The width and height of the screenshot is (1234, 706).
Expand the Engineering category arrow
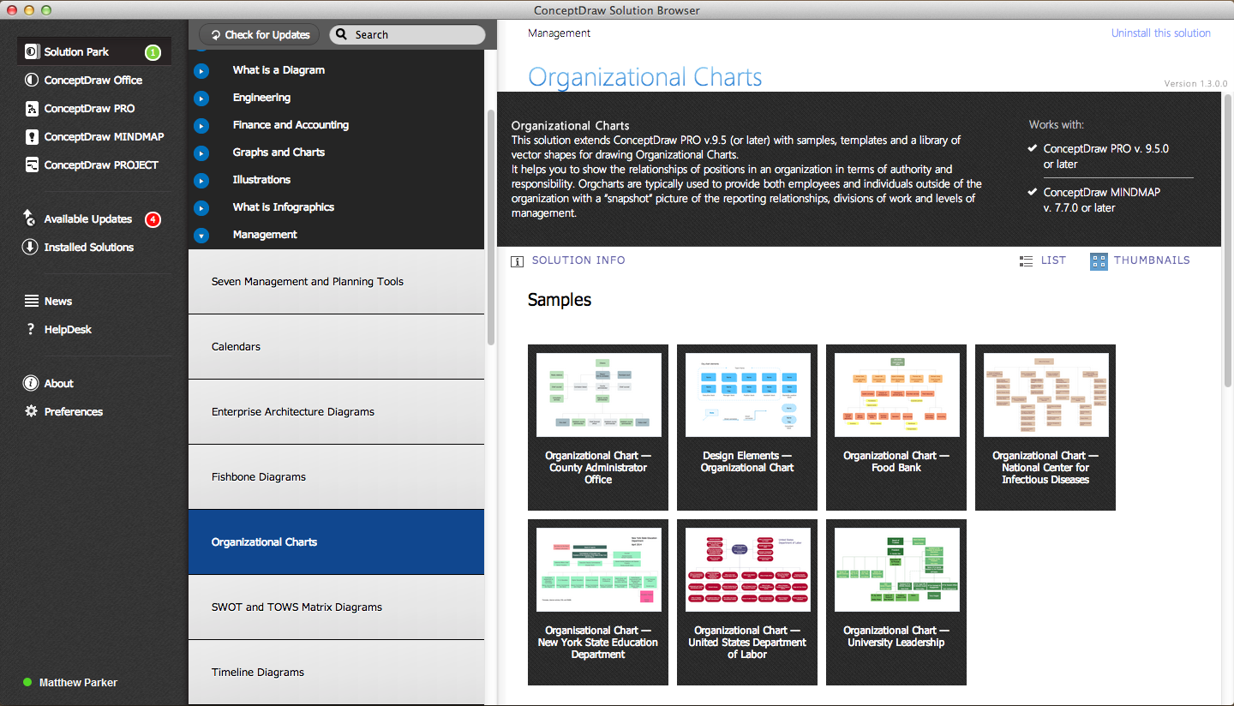[201, 99]
